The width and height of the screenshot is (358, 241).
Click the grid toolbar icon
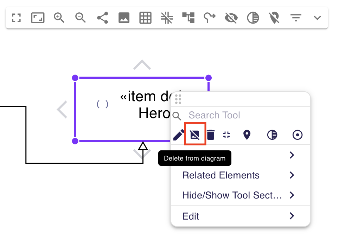145,18
